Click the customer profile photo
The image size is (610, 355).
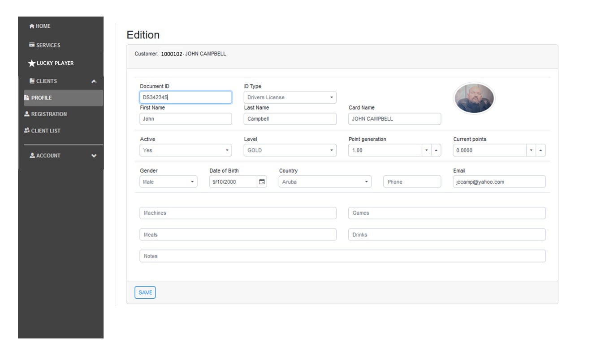click(474, 98)
